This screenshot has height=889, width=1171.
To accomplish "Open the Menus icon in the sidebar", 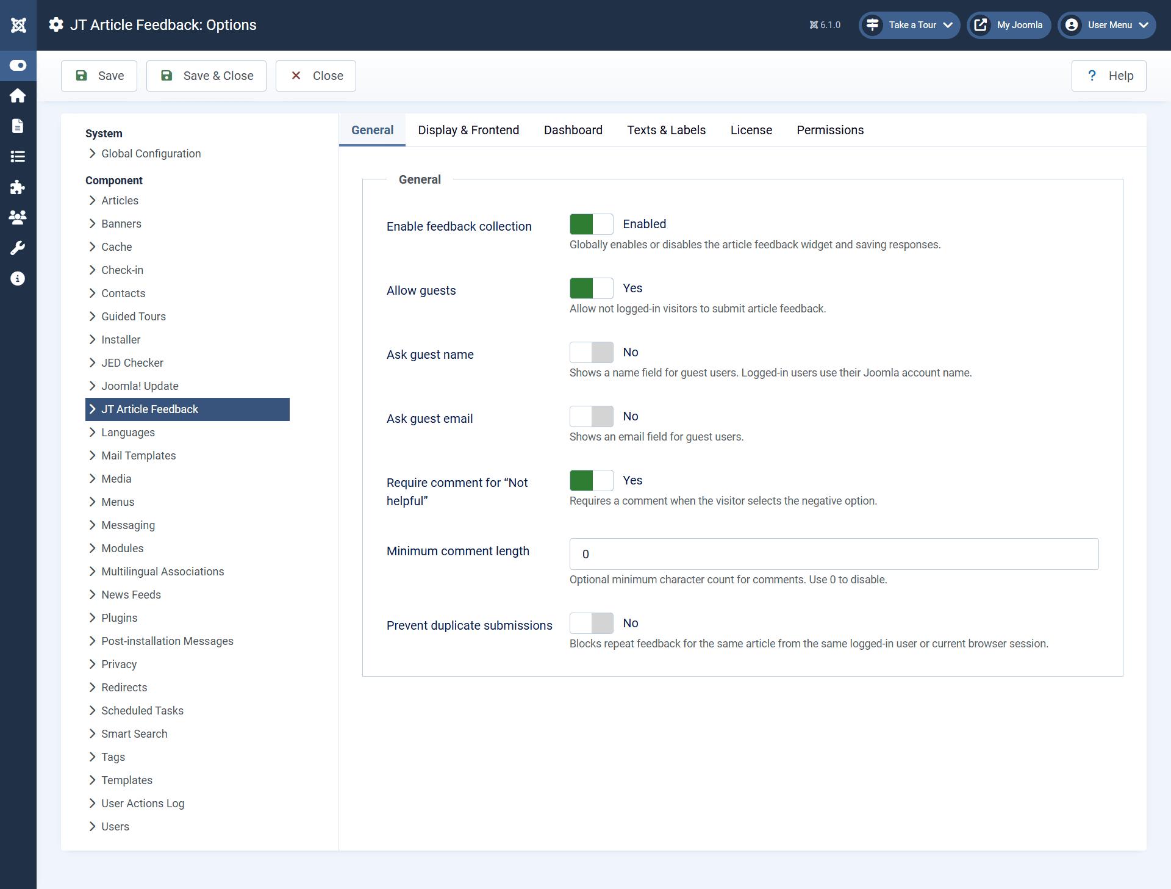I will click(18, 157).
